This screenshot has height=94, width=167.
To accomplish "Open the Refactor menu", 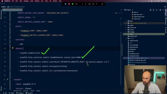I will pyautogui.click(x=37, y=1).
